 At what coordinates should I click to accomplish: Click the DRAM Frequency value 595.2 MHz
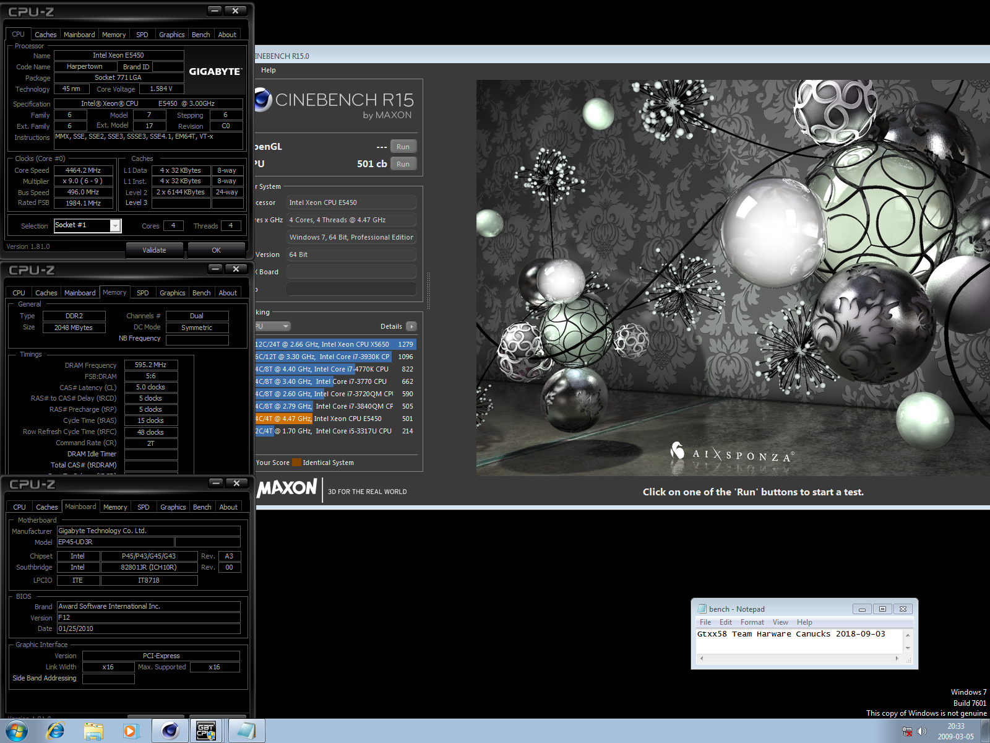click(151, 365)
